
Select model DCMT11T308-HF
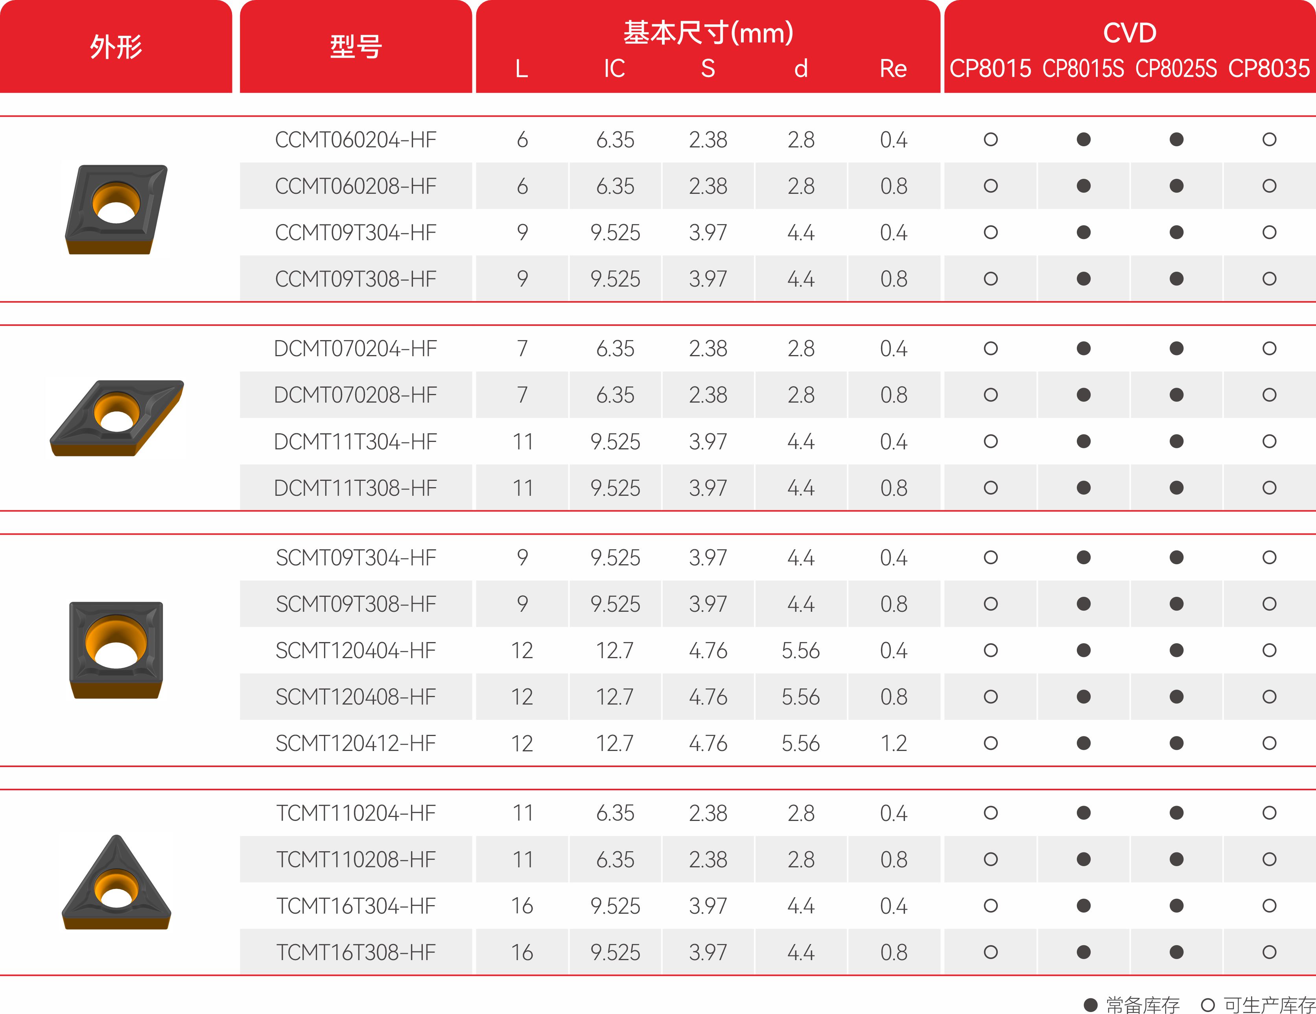356,488
